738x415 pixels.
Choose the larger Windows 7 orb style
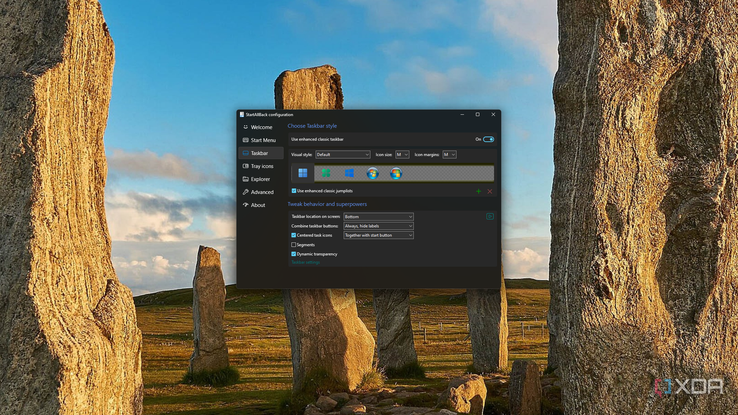coord(395,173)
